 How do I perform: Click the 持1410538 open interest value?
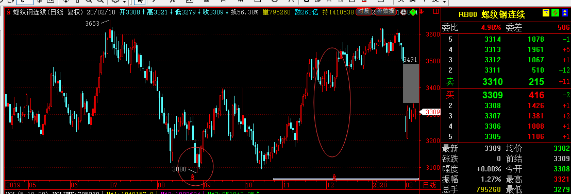point(338,12)
